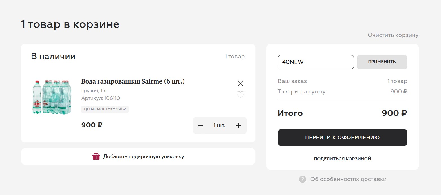The height and width of the screenshot is (195, 441).
Task: Click the Артикул: 106110 text
Action: pos(101,98)
